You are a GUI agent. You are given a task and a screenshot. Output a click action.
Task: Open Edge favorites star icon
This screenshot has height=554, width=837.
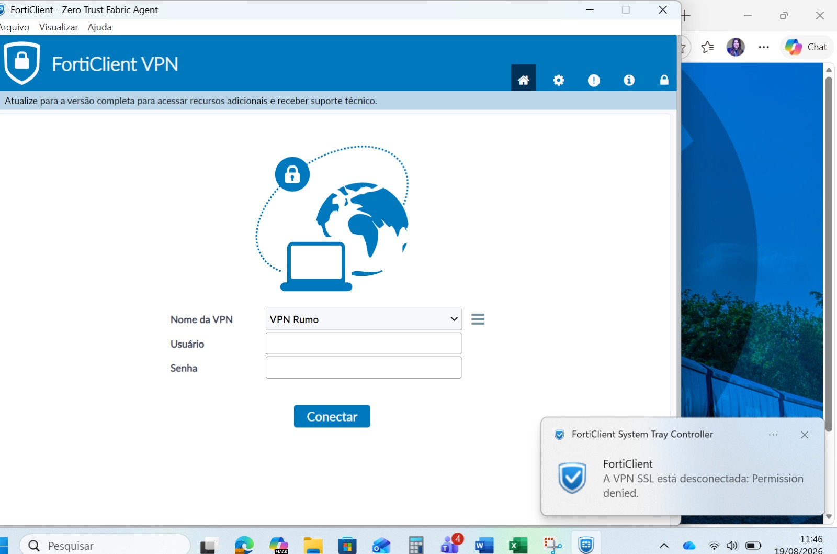(707, 47)
